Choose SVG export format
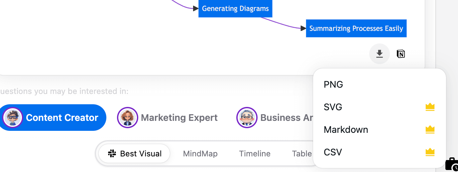Viewport: 458px width, 172px height. tap(333, 107)
